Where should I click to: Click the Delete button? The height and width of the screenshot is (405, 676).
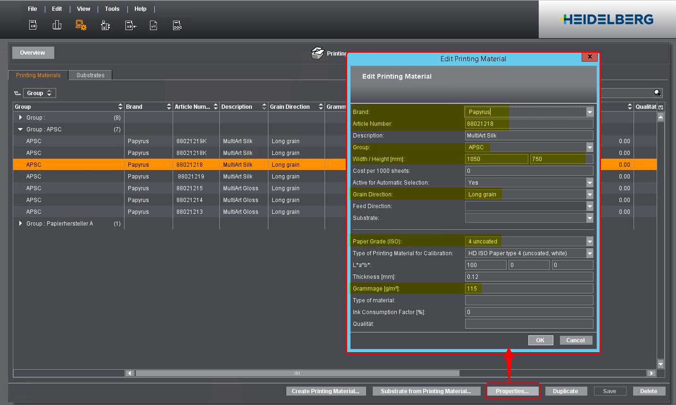tap(649, 391)
